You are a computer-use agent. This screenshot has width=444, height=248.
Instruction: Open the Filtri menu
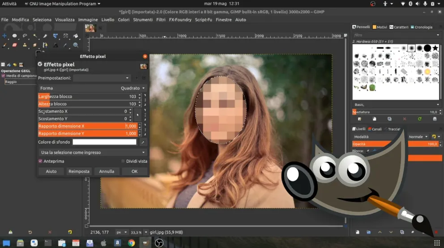(x=161, y=20)
